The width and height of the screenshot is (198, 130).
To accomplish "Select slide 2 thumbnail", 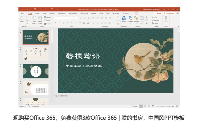I will (36, 54).
